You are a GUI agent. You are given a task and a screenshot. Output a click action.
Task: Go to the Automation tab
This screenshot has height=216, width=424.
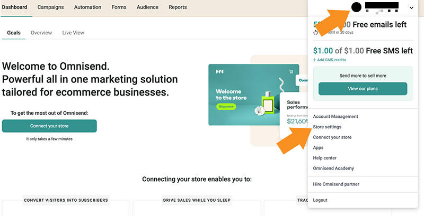click(87, 7)
